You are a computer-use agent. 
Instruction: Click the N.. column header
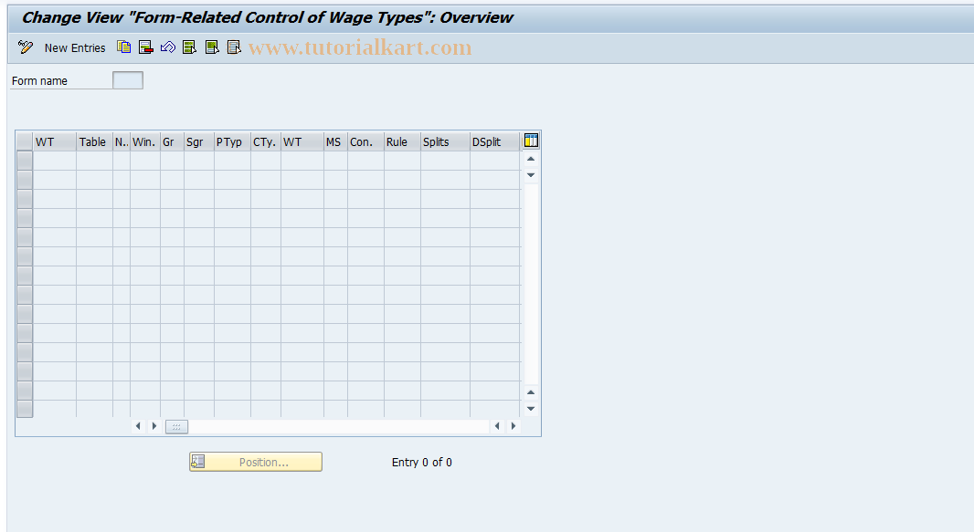[122, 142]
